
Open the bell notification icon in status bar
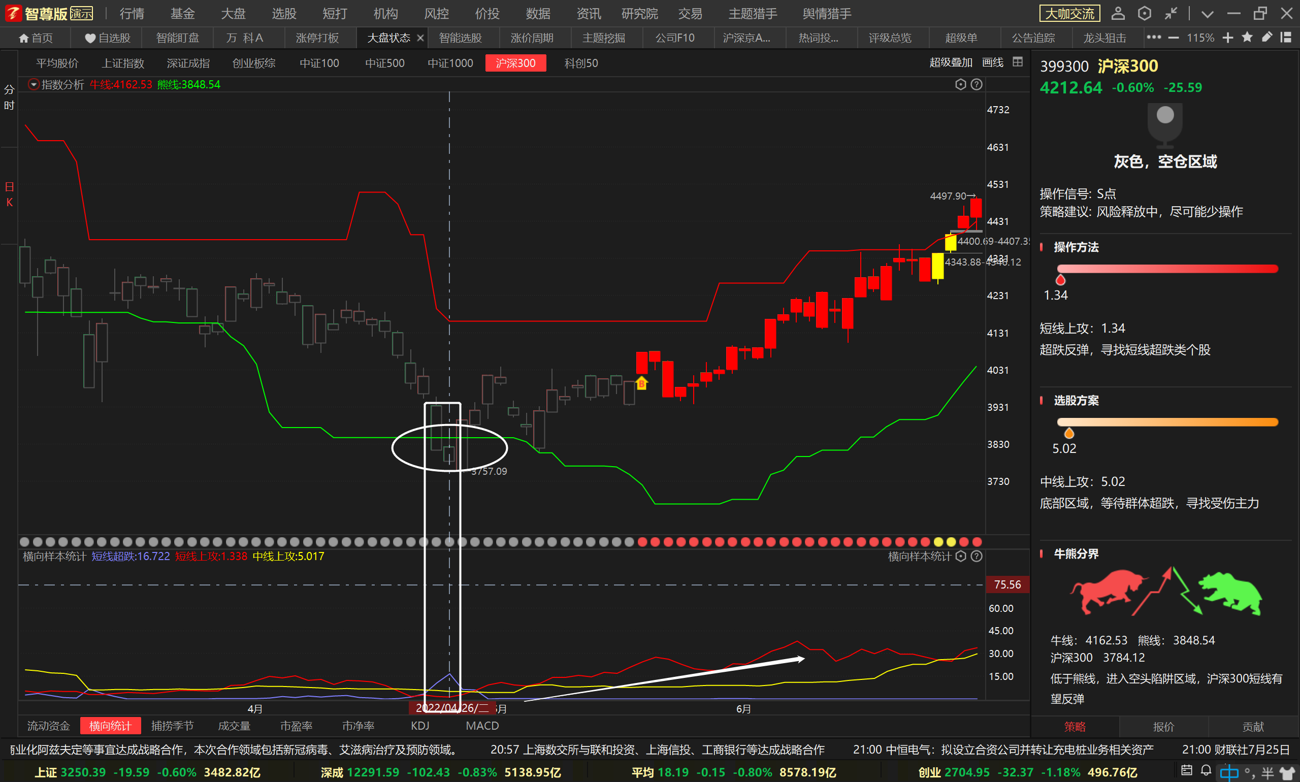pyautogui.click(x=1206, y=770)
